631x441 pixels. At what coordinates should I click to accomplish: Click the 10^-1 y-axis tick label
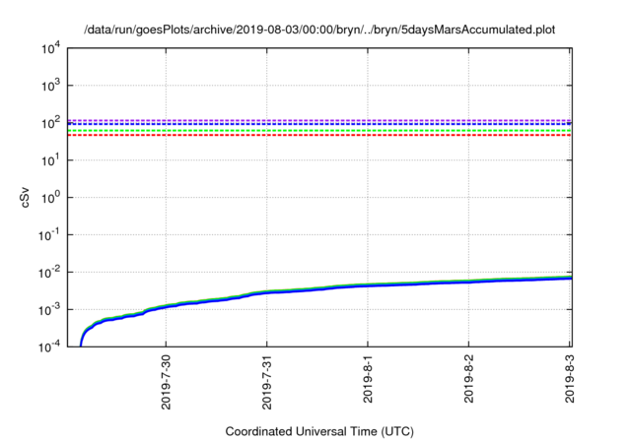pyautogui.click(x=49, y=235)
